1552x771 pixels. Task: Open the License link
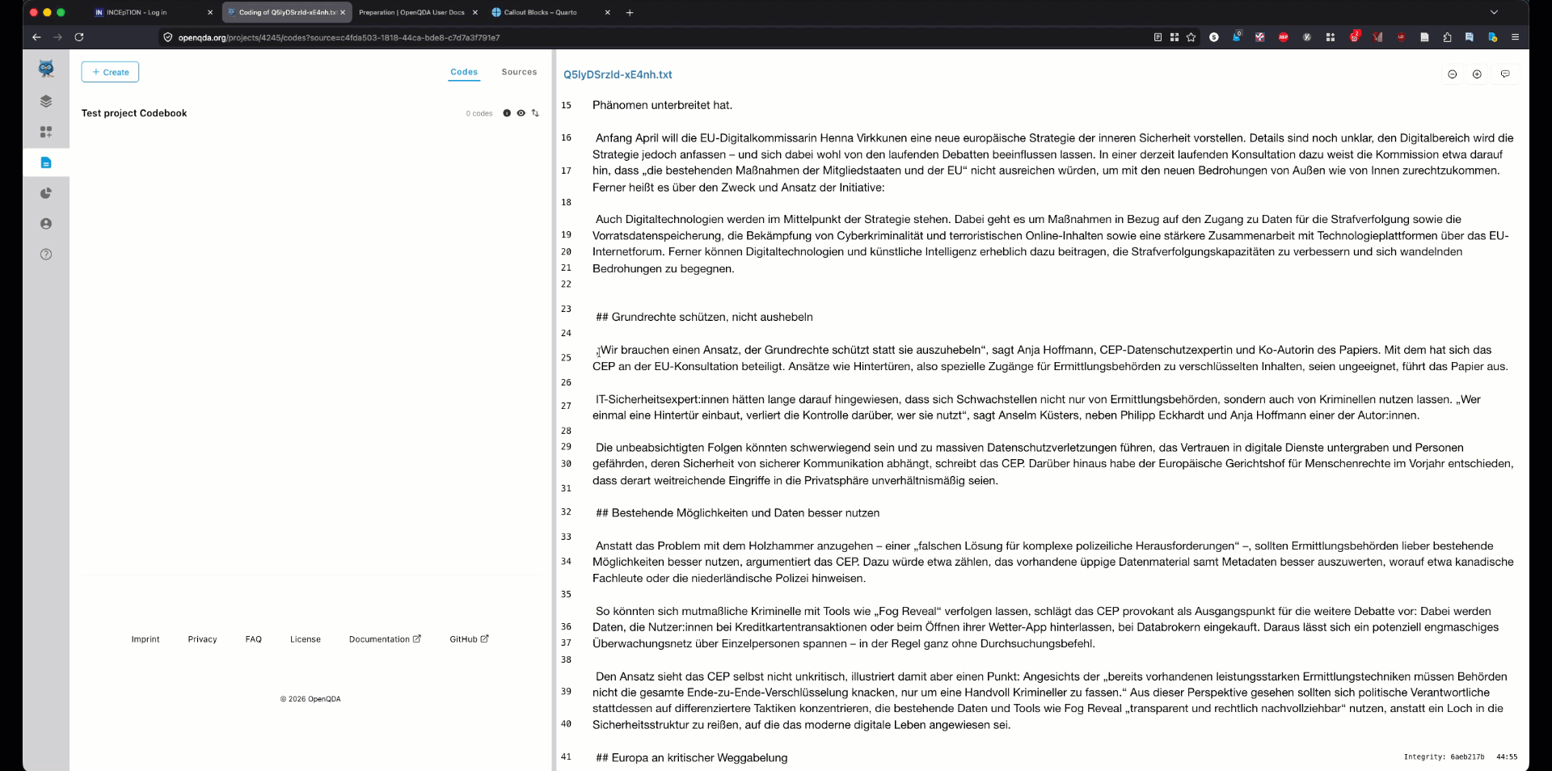(x=306, y=639)
